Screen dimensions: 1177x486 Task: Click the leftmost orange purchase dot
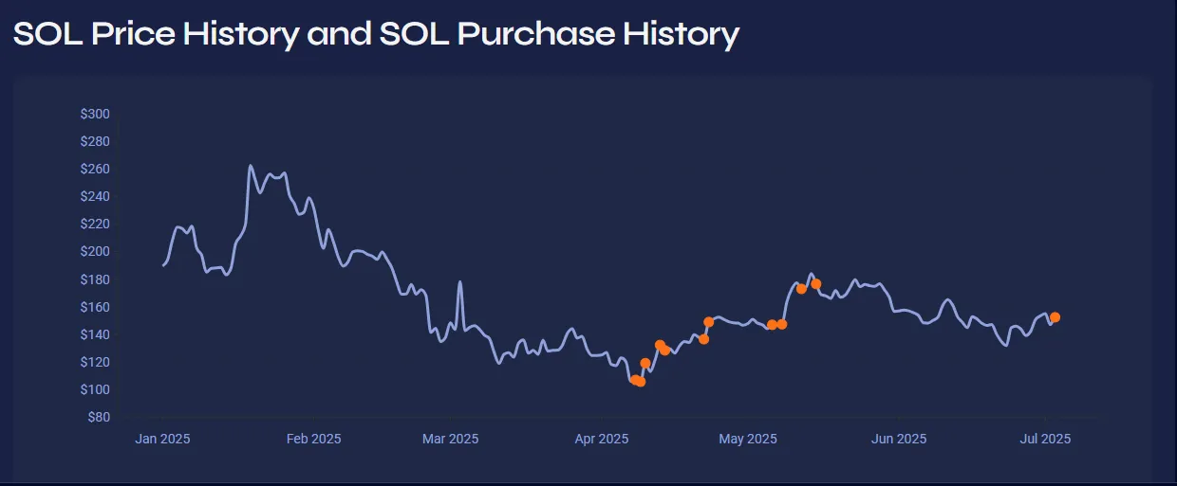(x=634, y=380)
